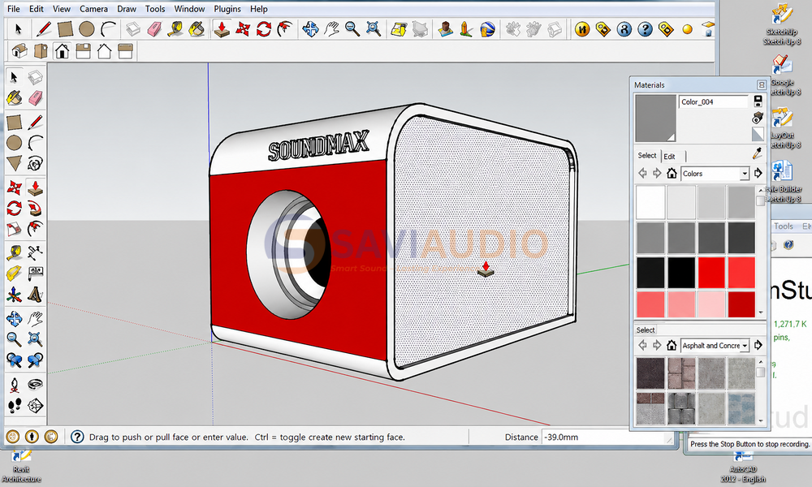The width and height of the screenshot is (812, 487).
Task: Click In Model home icon beside Asphalt dropdown
Action: pos(672,345)
